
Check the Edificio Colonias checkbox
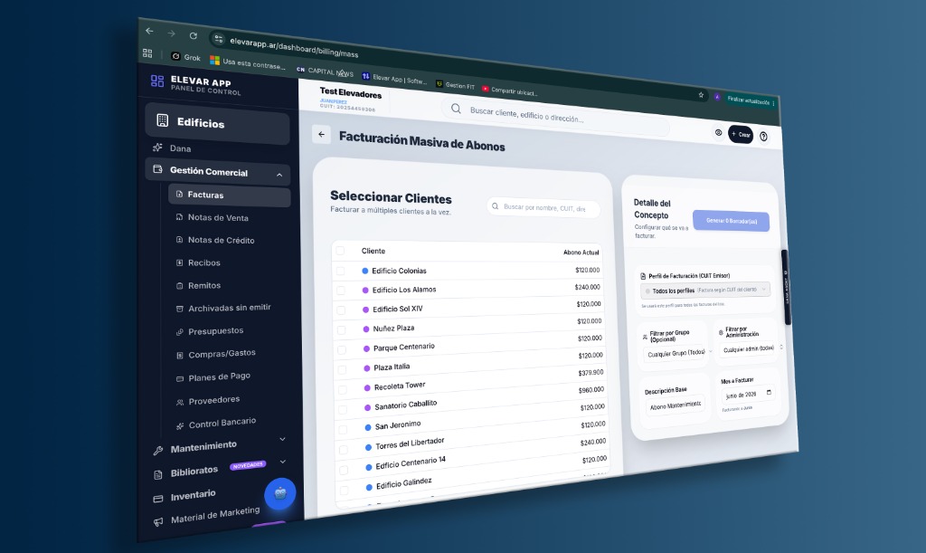[340, 271]
